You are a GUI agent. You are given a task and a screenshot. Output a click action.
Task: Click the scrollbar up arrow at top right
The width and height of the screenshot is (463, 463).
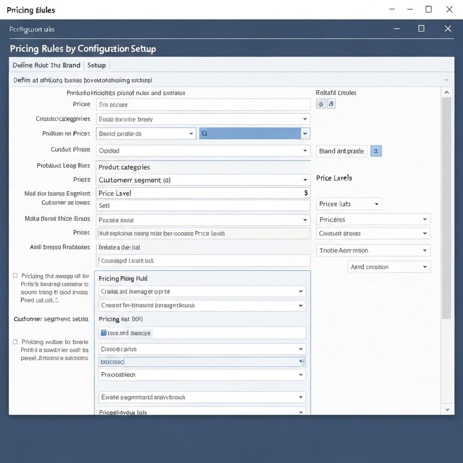coord(447,93)
